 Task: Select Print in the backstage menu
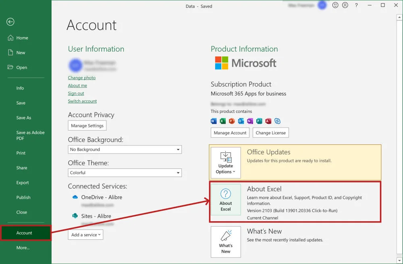point(21,153)
